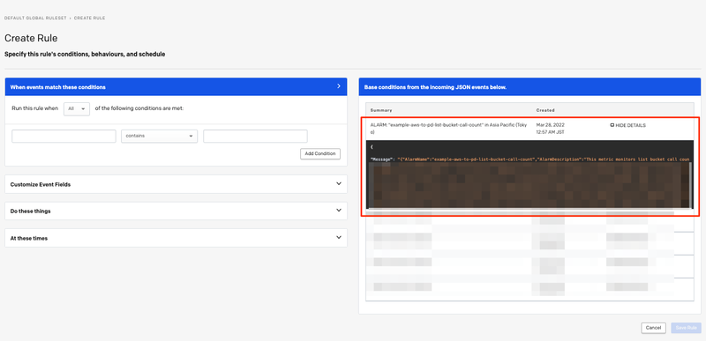
Task: Open the 'contains' operator dropdown
Action: [160, 136]
